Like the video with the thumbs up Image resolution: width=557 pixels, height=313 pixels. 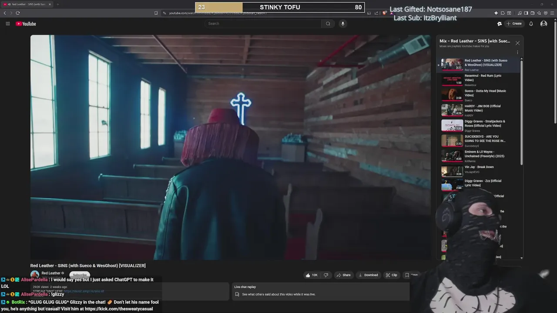click(312, 275)
